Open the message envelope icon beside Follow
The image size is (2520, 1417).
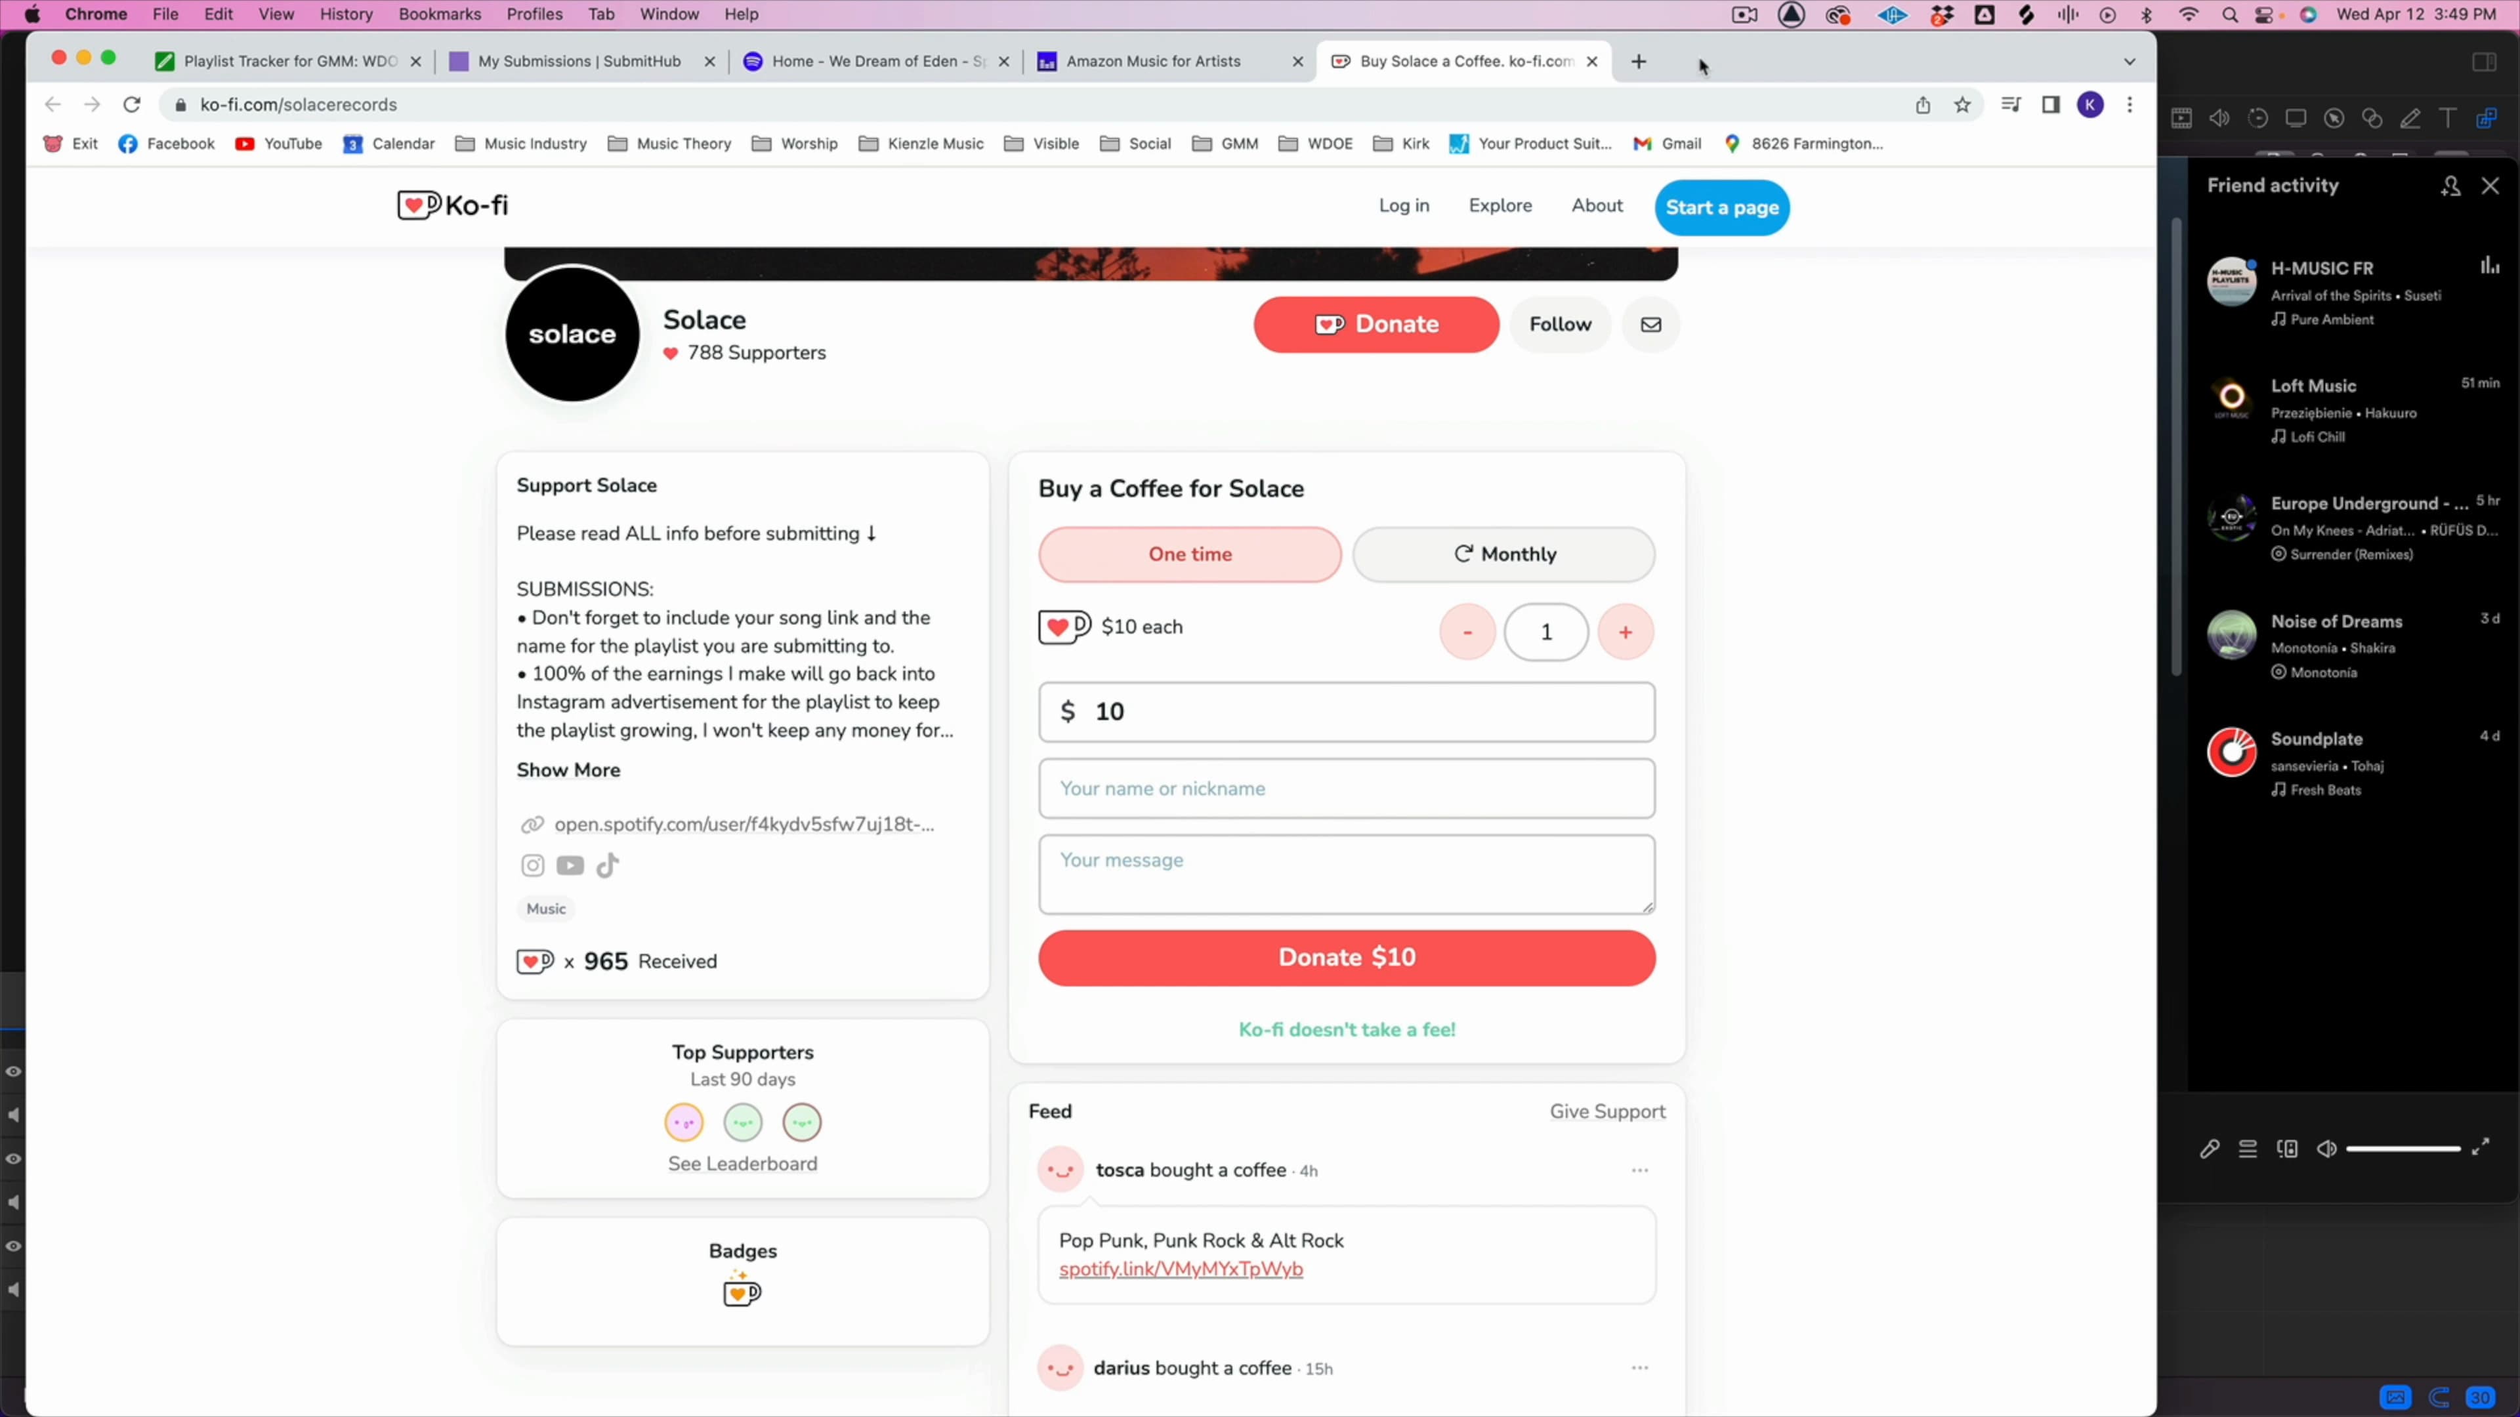tap(1651, 325)
